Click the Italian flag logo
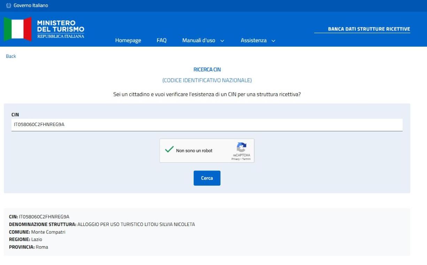The width and height of the screenshot is (427, 265). (x=18, y=29)
